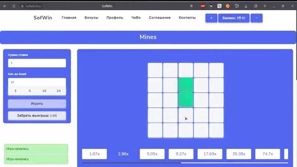Click the plus deposit button

[x=211, y=18]
